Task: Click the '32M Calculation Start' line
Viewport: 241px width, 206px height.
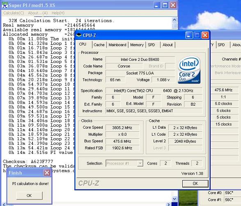Action: point(62,21)
